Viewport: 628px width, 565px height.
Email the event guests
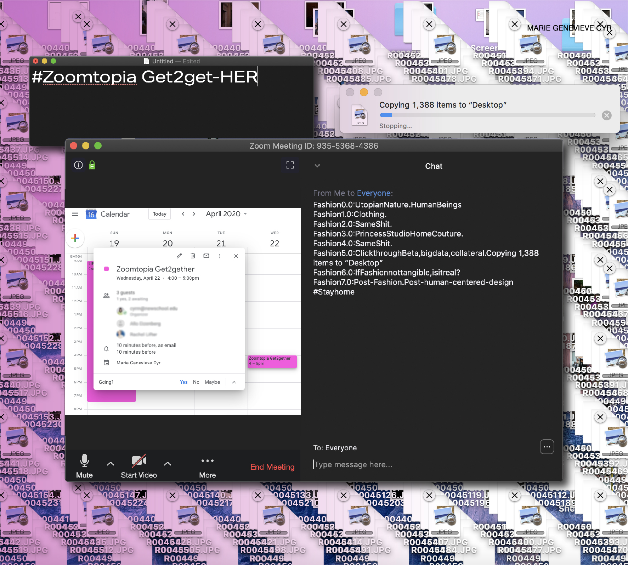click(206, 256)
